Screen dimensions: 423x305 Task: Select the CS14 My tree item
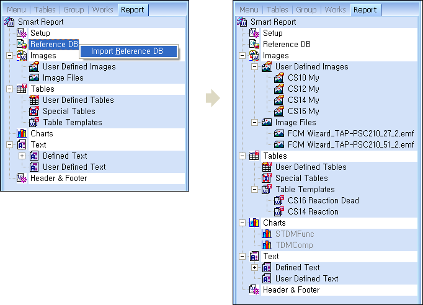[x=303, y=100]
